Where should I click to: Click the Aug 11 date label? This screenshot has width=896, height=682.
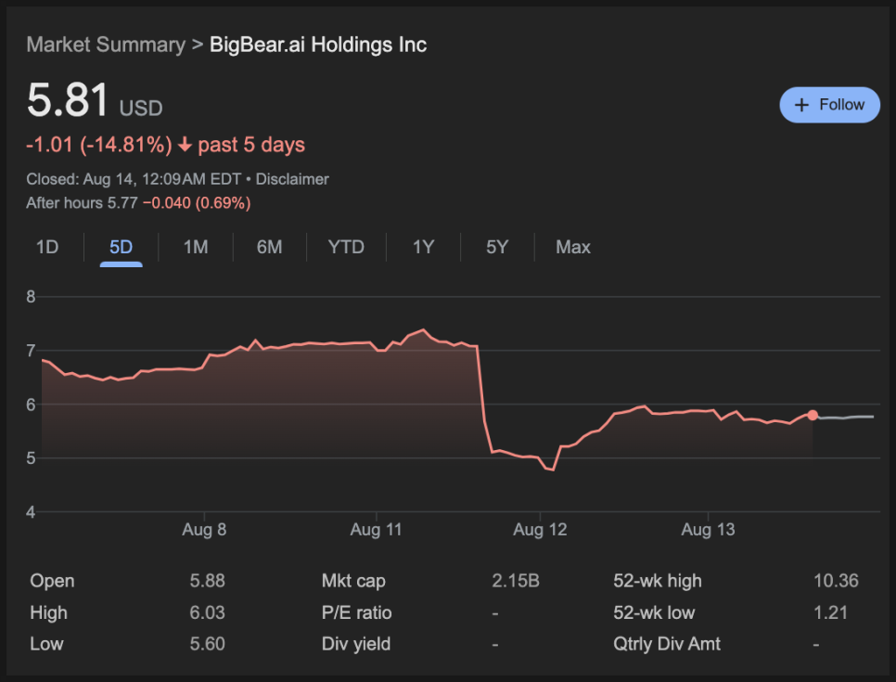376,530
